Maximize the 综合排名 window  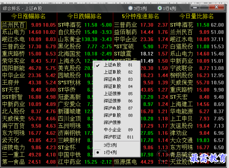[204, 7]
